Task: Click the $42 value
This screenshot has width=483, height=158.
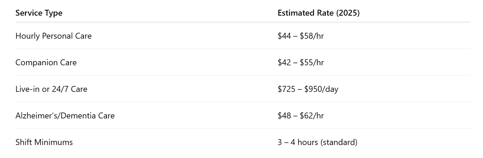Action: pos(284,62)
